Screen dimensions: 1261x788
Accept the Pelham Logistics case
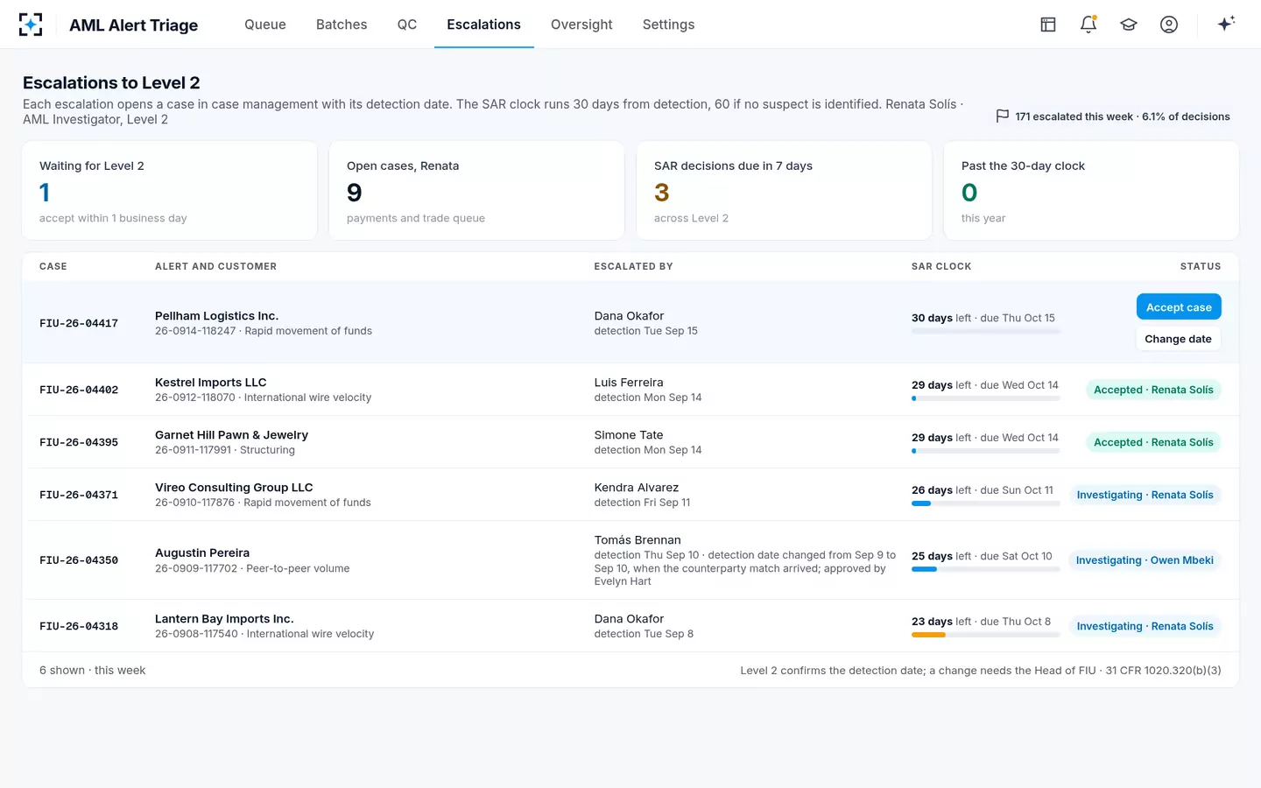(x=1179, y=307)
